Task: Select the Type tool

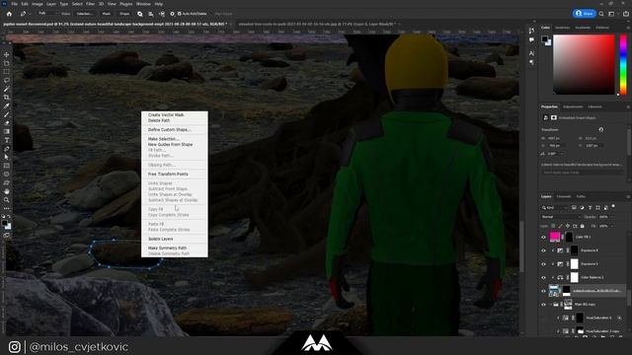Action: [7, 140]
